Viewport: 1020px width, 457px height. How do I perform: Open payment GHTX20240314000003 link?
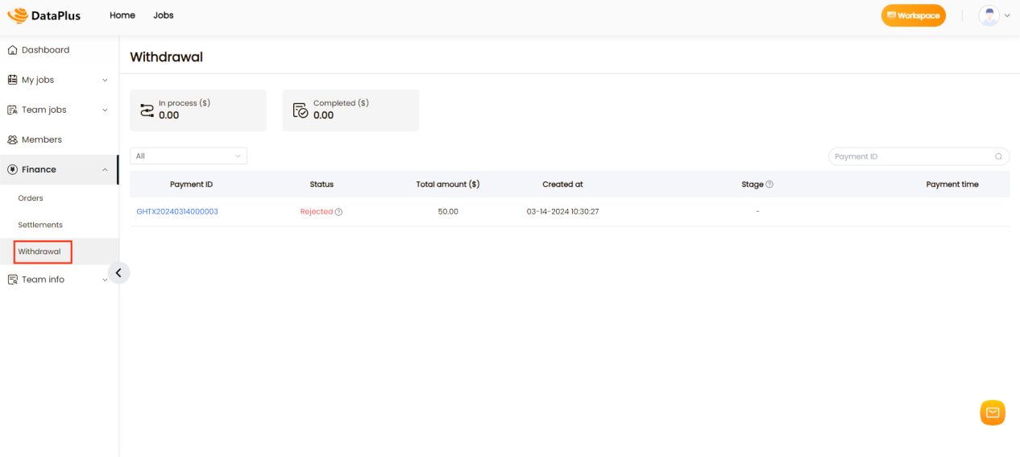pos(177,212)
